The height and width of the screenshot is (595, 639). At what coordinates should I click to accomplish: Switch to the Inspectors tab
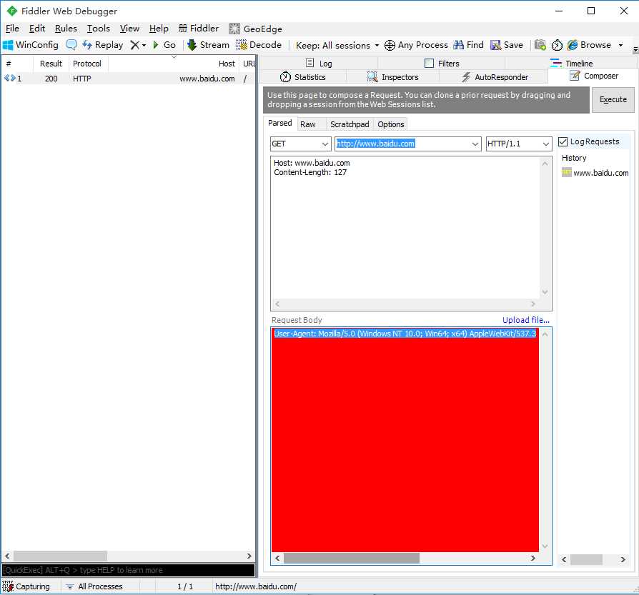click(x=392, y=77)
